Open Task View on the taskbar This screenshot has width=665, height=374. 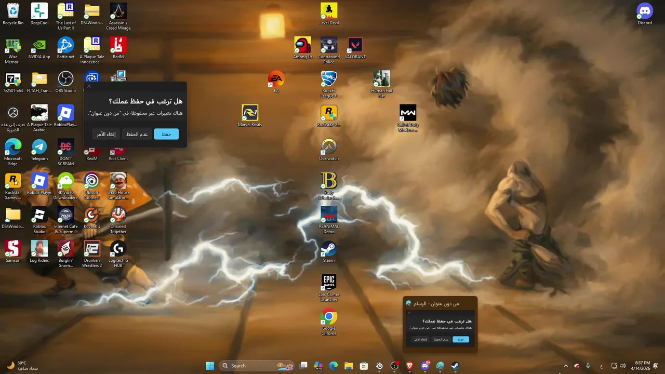(304, 366)
